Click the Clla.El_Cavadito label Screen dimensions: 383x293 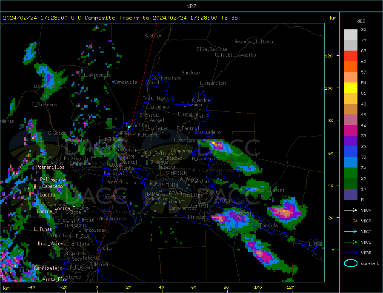[235, 55]
